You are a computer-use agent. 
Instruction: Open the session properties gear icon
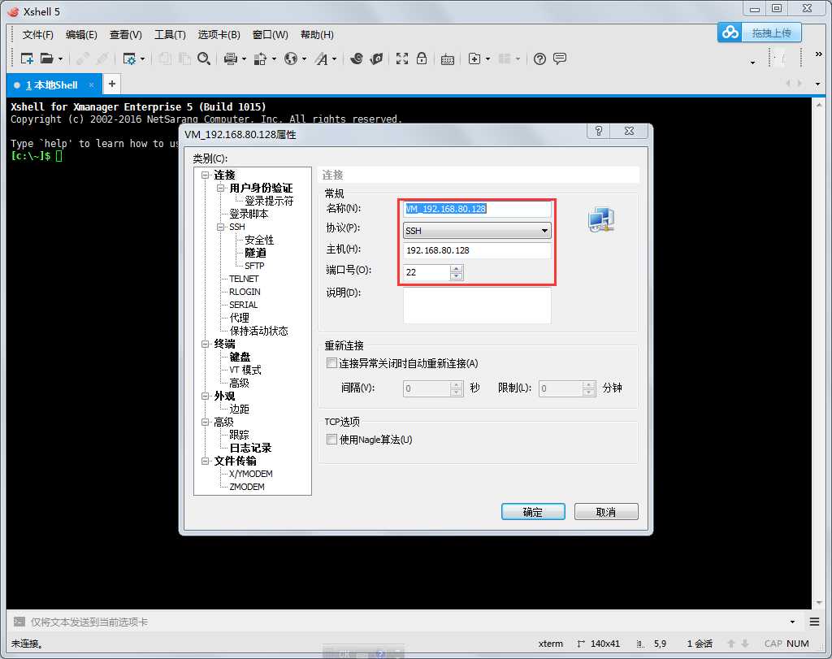click(x=129, y=59)
